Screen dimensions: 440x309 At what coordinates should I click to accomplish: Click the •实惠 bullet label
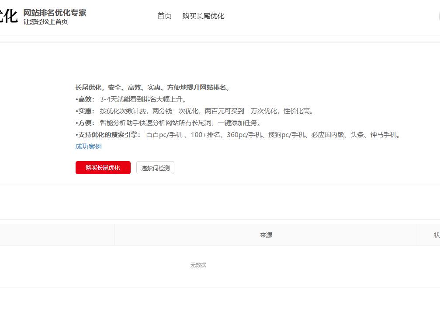click(85, 111)
